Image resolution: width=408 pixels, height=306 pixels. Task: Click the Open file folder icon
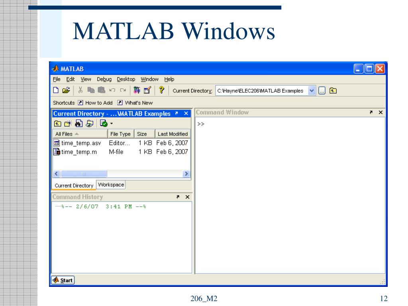(x=67, y=90)
